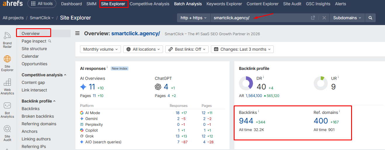This screenshot has height=150, width=385.
Task: Click the 400 referring domains count link
Action: point(321,121)
